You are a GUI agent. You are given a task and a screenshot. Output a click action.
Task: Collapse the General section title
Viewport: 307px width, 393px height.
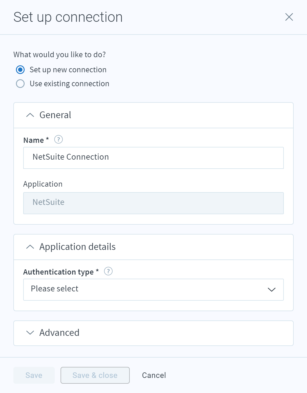pyautogui.click(x=55, y=115)
